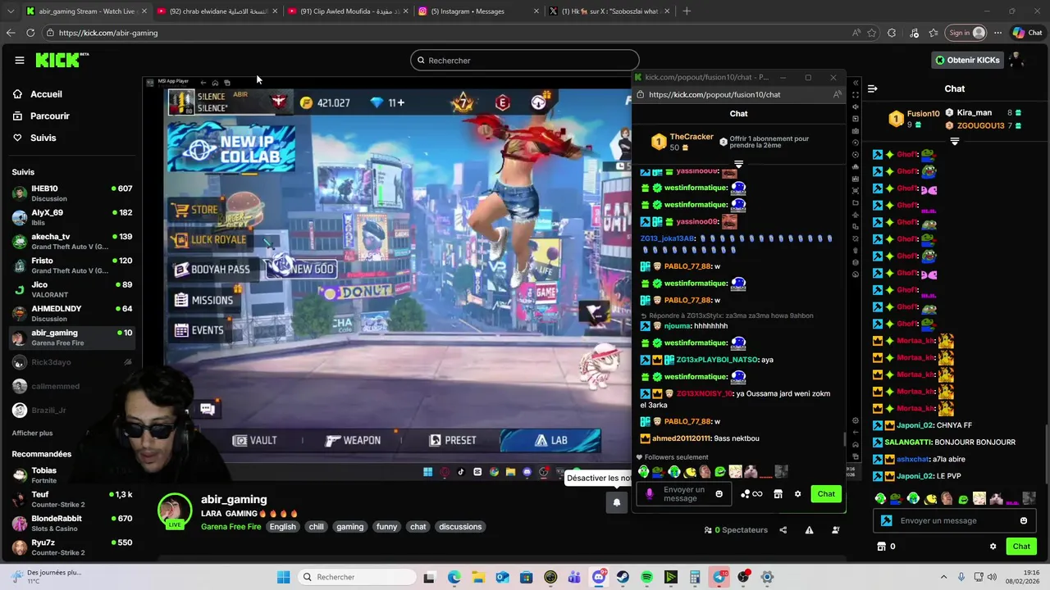Image resolution: width=1050 pixels, height=590 pixels.
Task: Open emoji picker in main chat input
Action: click(x=1023, y=520)
